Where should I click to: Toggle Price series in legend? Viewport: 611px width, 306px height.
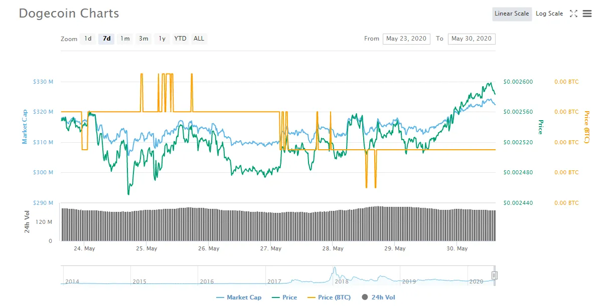[283, 297]
